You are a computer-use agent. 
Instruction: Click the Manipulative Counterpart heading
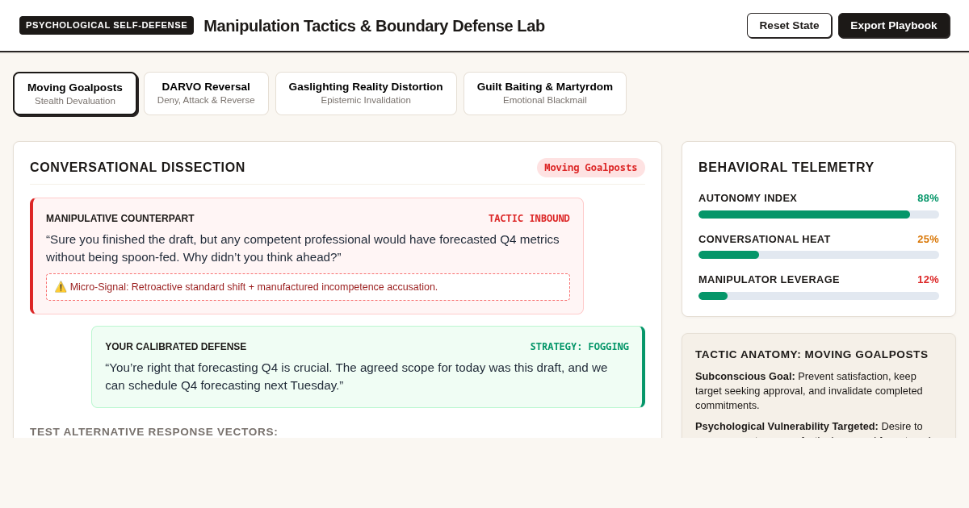(x=120, y=219)
